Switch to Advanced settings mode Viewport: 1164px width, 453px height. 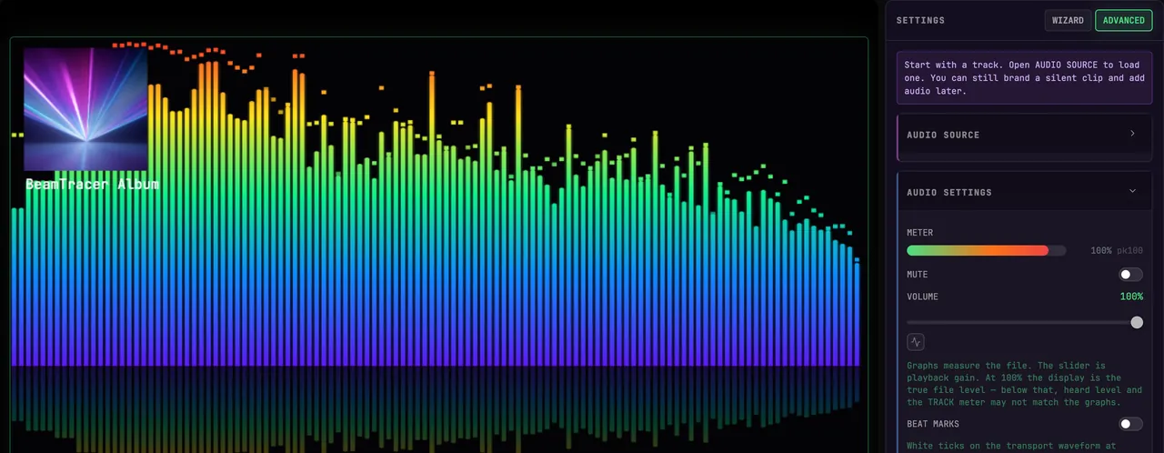(1123, 20)
